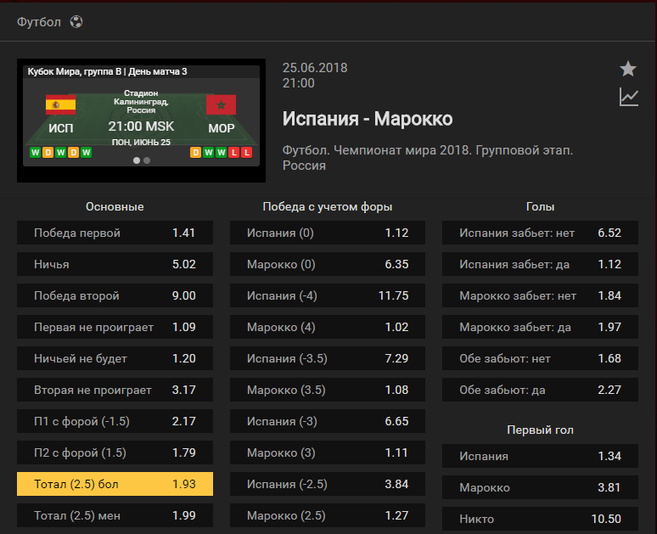Deselect highlighted Тотал (2.5) бол 1.93
Viewport: 657px width, 534px height.
pos(115,484)
